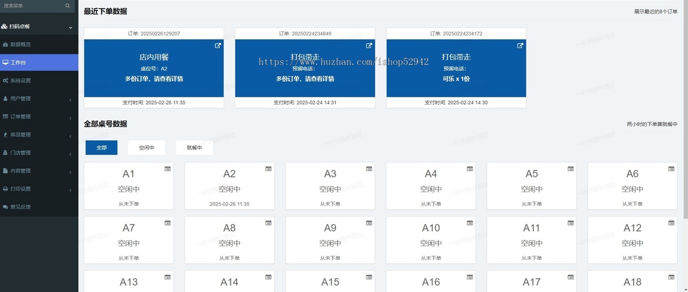Image resolution: width=688 pixels, height=292 pixels.
Task: Expand the 菜品管理 submenu chevron
Action: pyautogui.click(x=71, y=136)
